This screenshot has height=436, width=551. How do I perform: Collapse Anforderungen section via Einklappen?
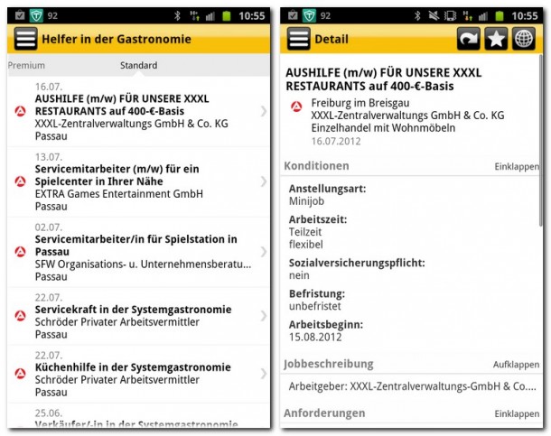[x=516, y=413]
